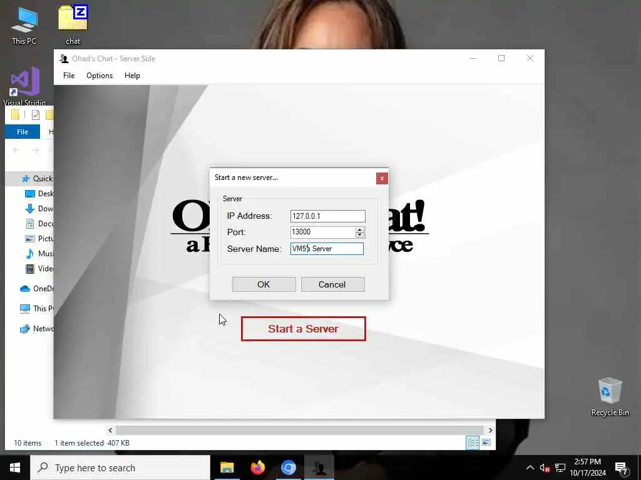
Task: Open the File menu in Ohad's Chat
Action: pyautogui.click(x=69, y=76)
